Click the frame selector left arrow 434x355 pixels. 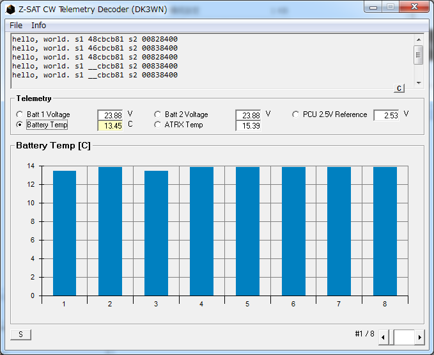383,337
